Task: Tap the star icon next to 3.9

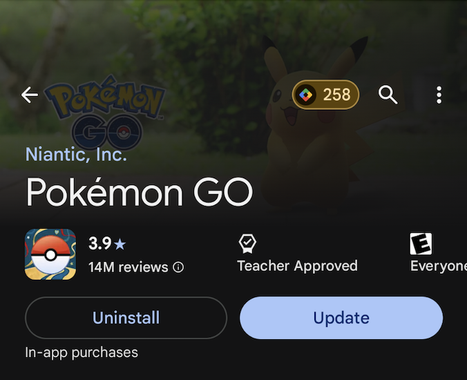Action: [121, 245]
